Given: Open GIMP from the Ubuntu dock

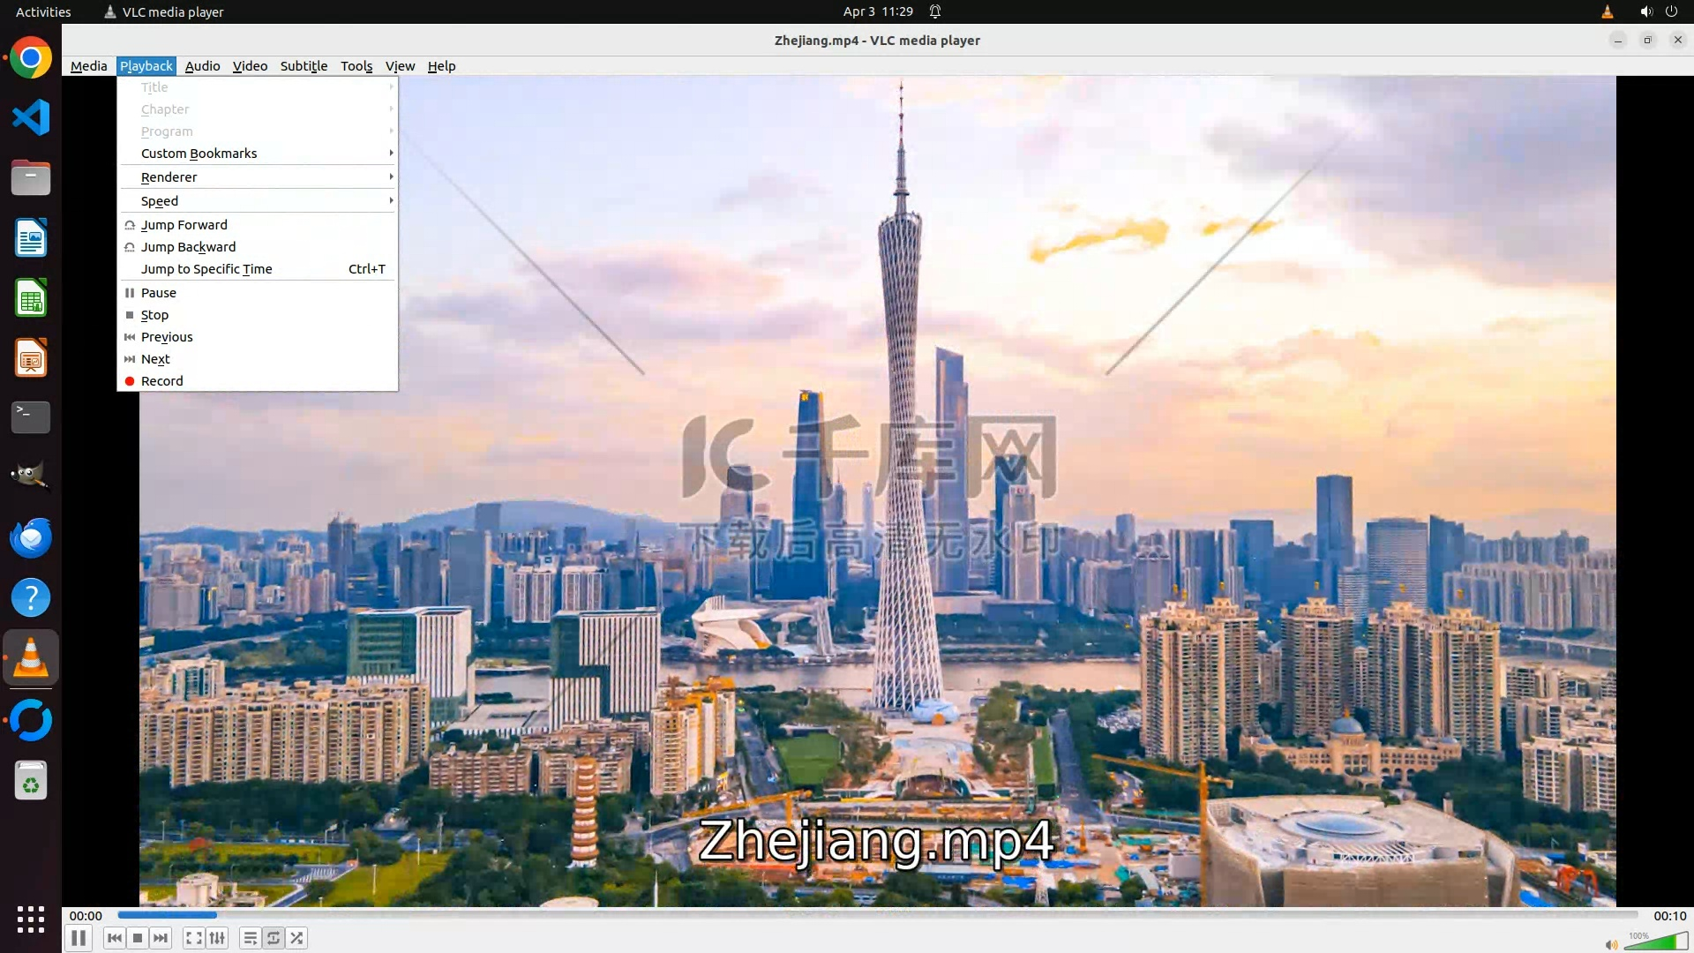Looking at the screenshot, I should coord(31,476).
